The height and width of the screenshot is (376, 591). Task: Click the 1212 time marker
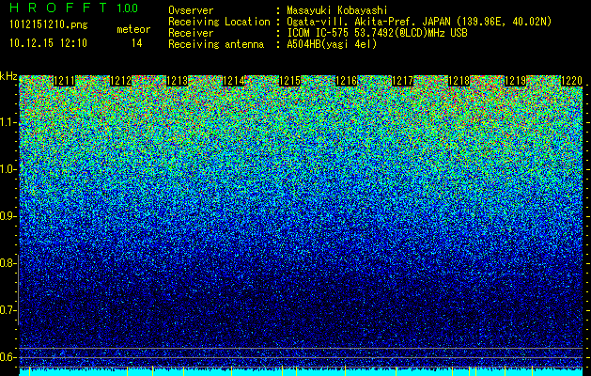coord(121,81)
